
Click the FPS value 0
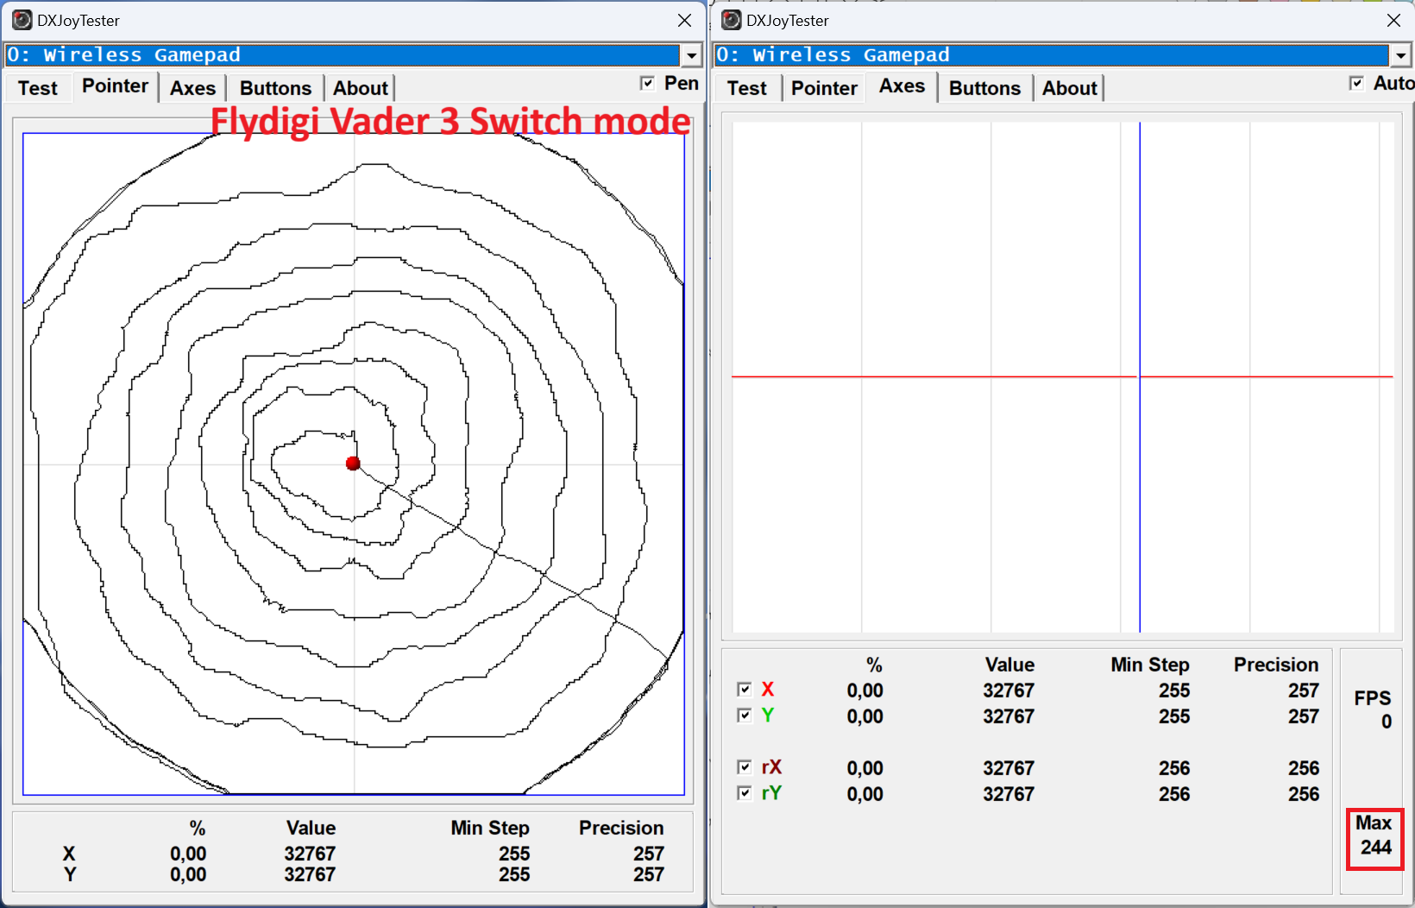[1387, 722]
